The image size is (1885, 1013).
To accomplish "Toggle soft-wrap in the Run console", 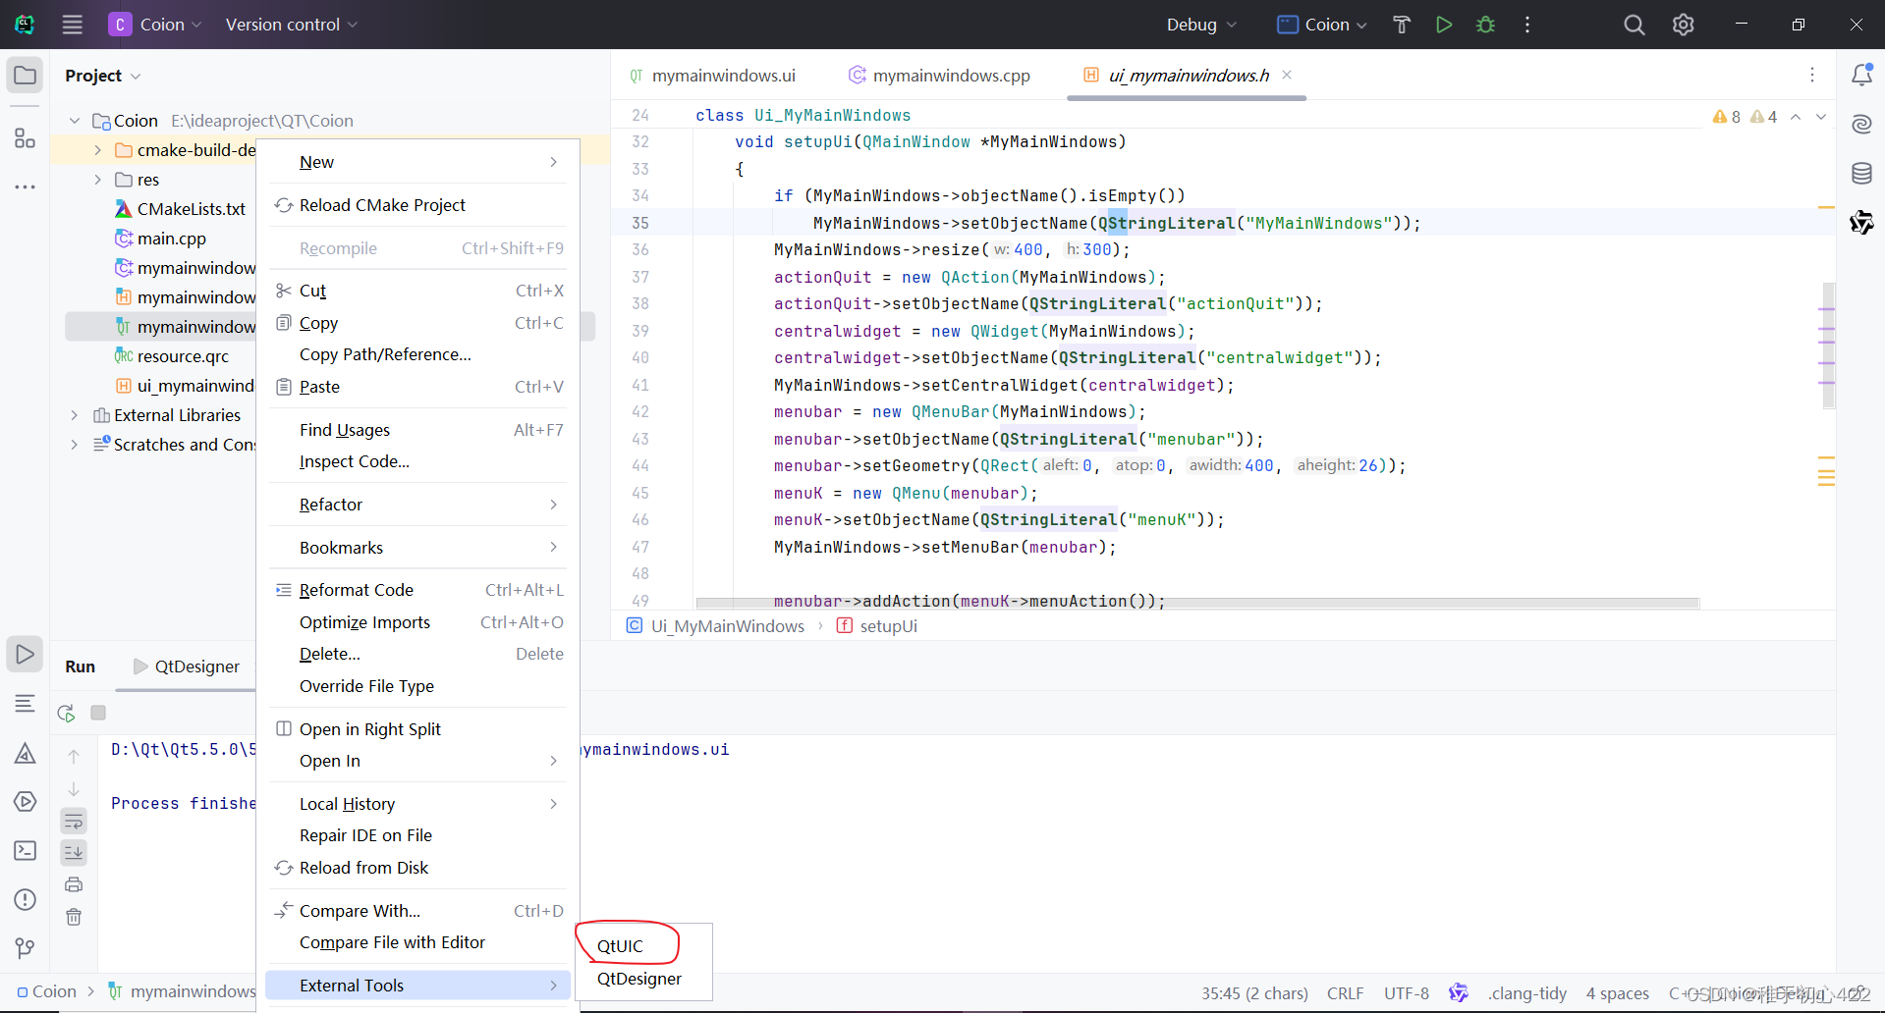I will tap(74, 821).
